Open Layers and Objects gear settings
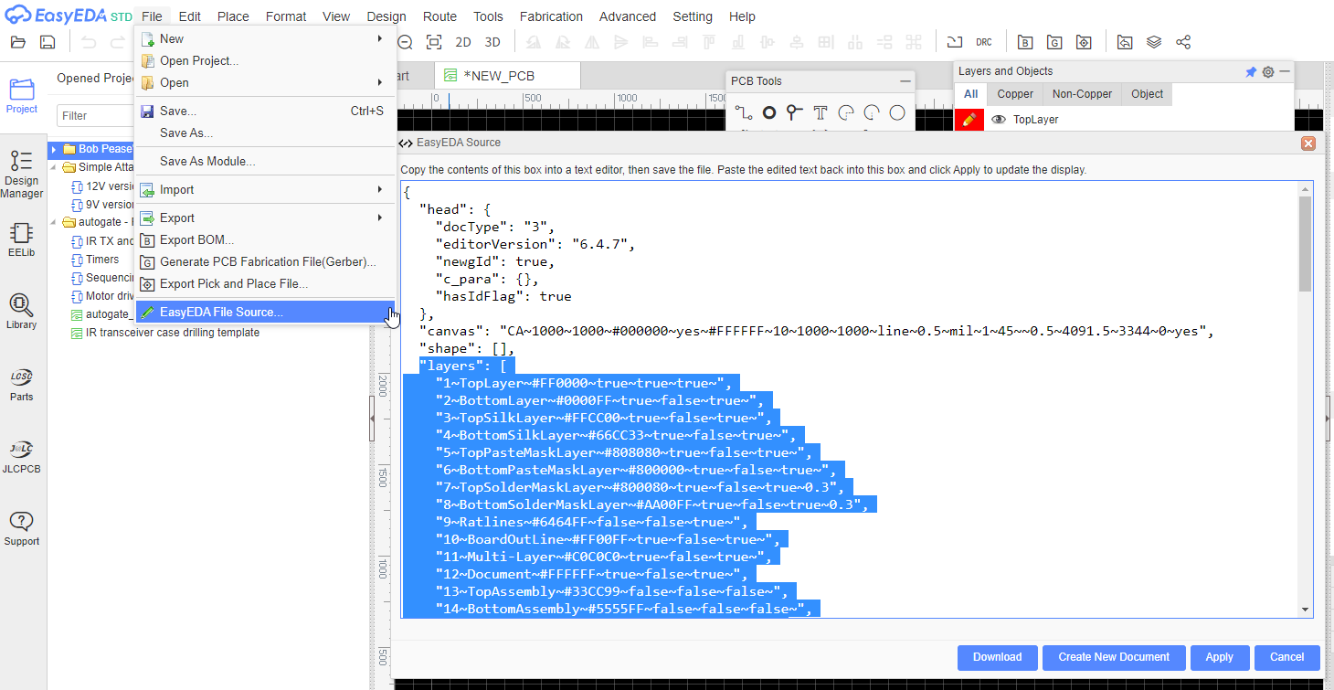1334x690 pixels. (1268, 71)
